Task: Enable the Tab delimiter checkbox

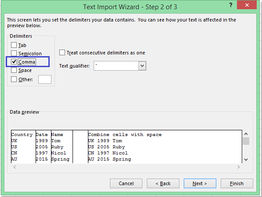Action: click(14, 45)
